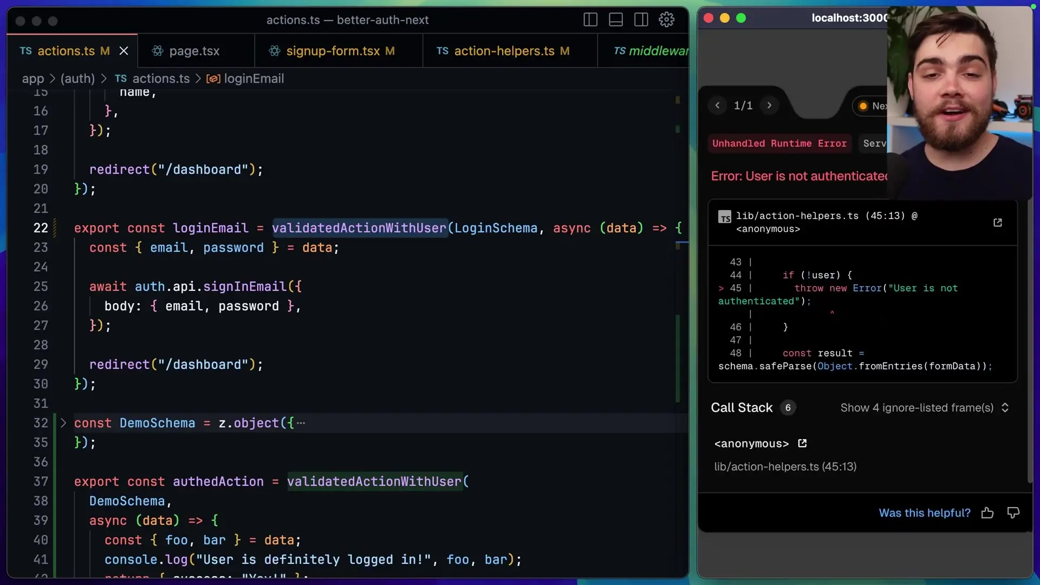Viewport: 1040px width, 585px height.
Task: Click the validatedActionWithUser call on line 22
Action: pyautogui.click(x=359, y=228)
